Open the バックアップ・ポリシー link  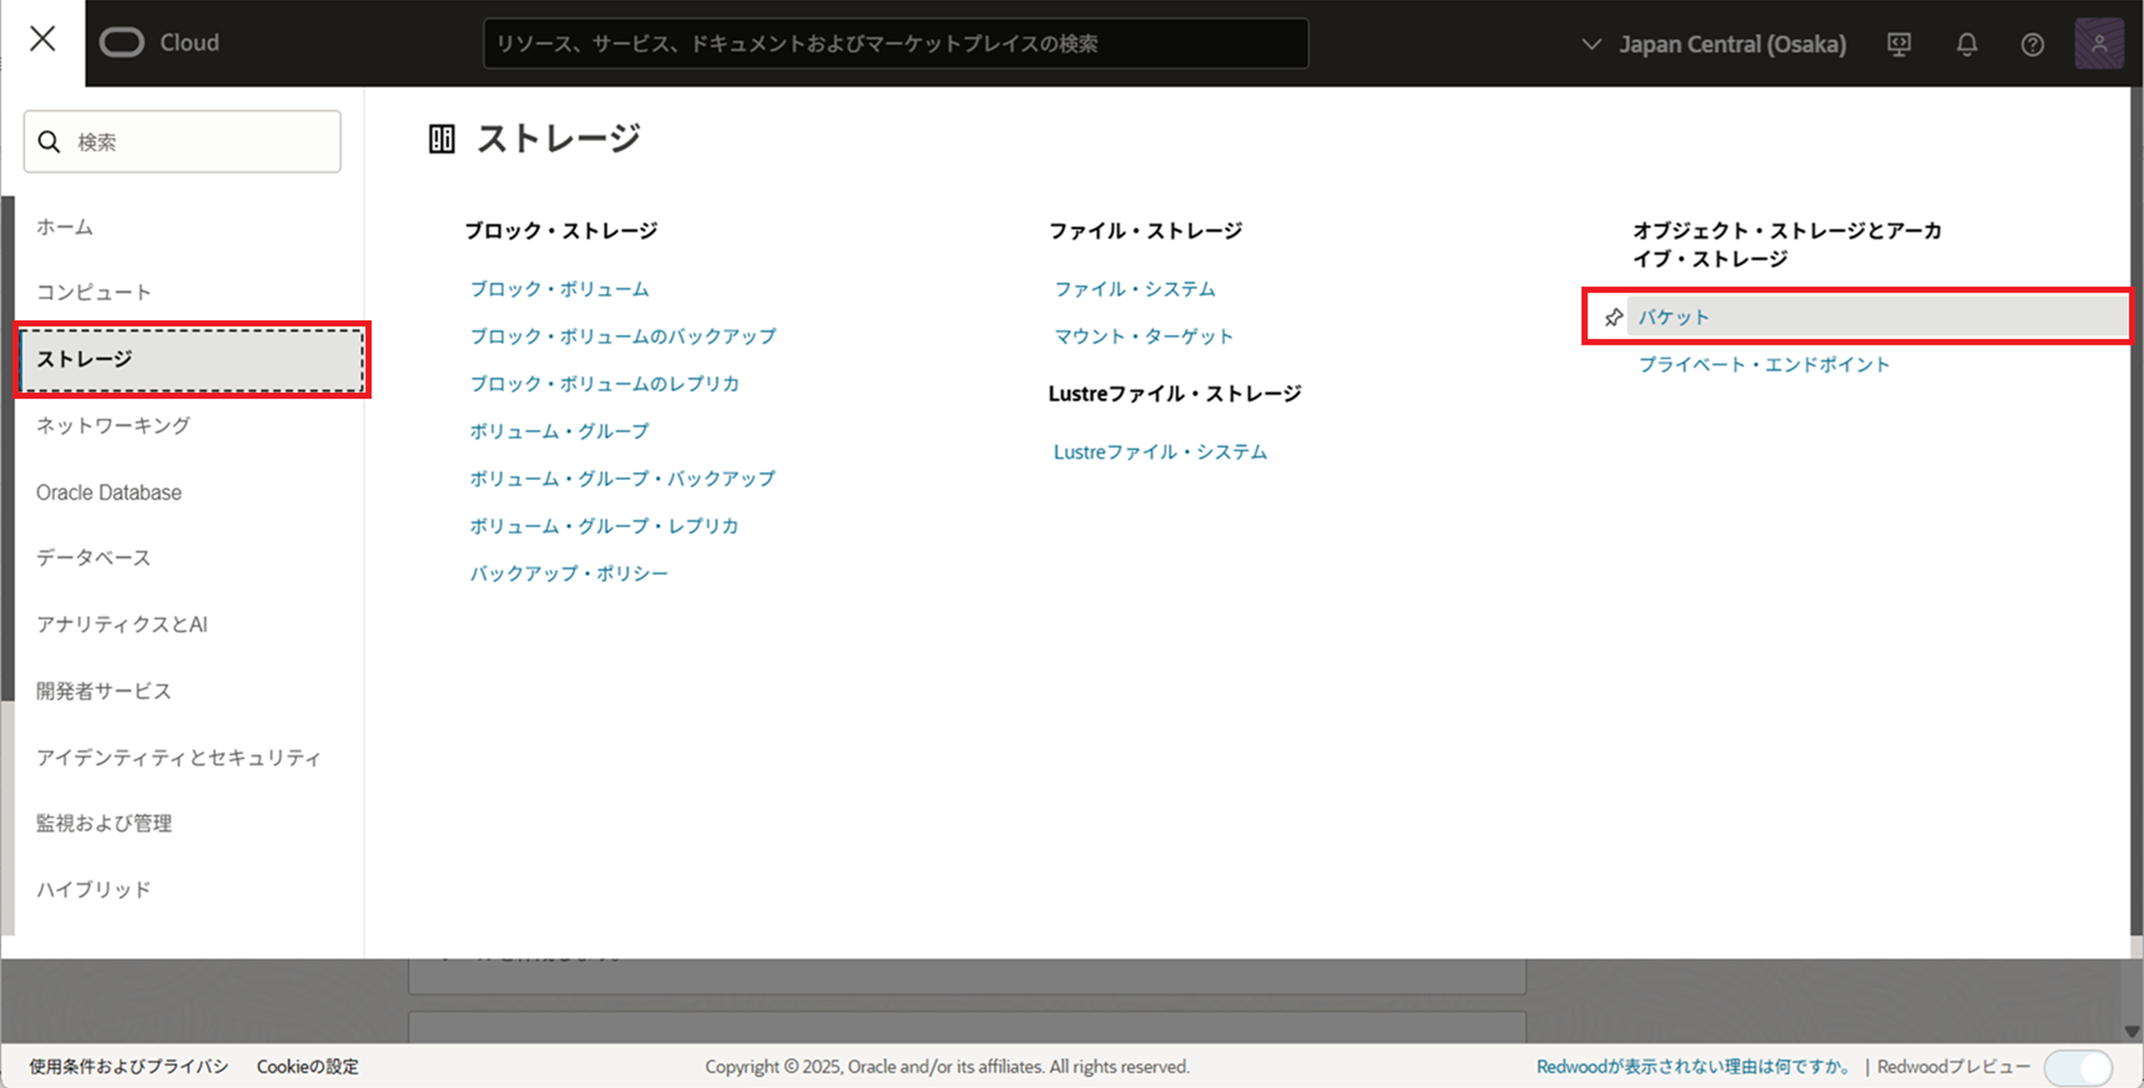[569, 573]
